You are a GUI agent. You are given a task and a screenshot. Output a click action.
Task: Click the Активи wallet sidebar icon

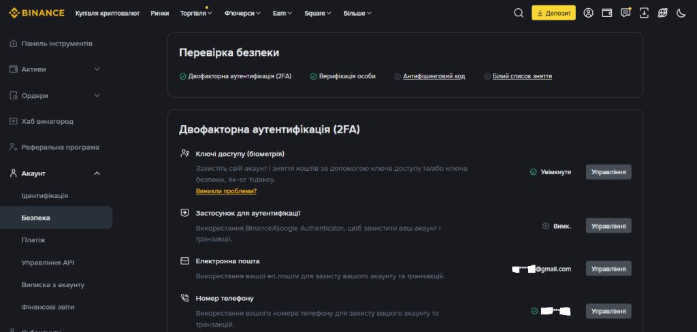pyautogui.click(x=13, y=69)
